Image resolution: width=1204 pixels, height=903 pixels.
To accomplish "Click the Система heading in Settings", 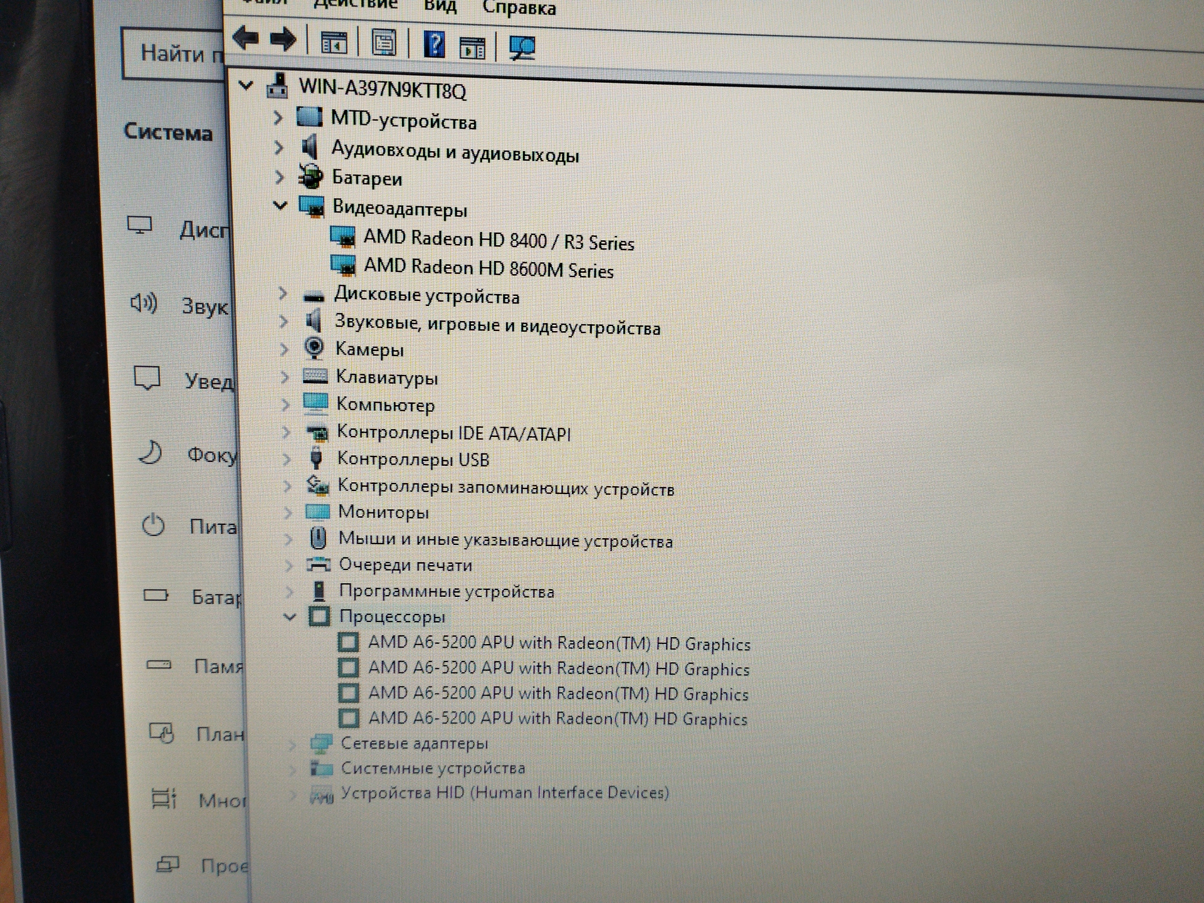I will pyautogui.click(x=168, y=132).
